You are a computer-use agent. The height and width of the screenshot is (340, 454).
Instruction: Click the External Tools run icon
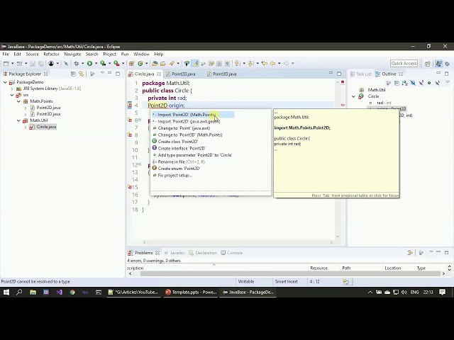[116, 63]
